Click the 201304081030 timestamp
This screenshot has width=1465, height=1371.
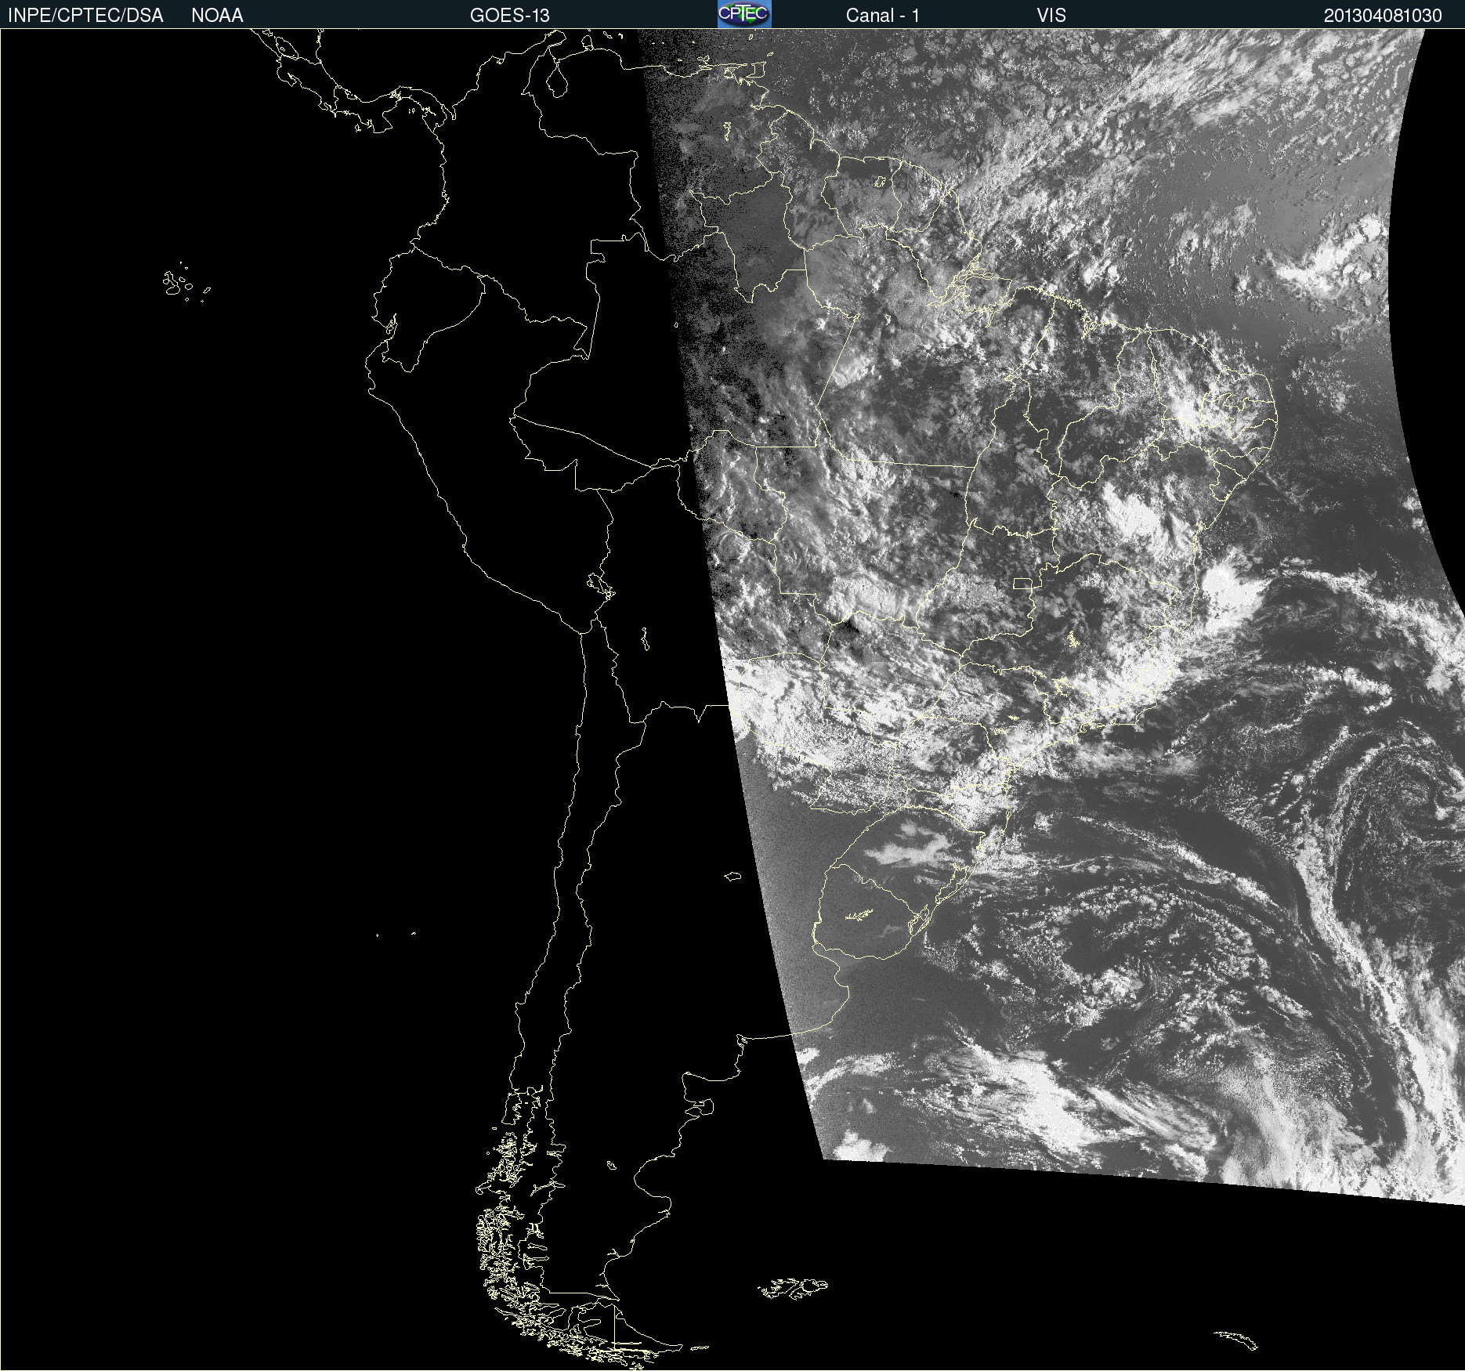click(1383, 16)
